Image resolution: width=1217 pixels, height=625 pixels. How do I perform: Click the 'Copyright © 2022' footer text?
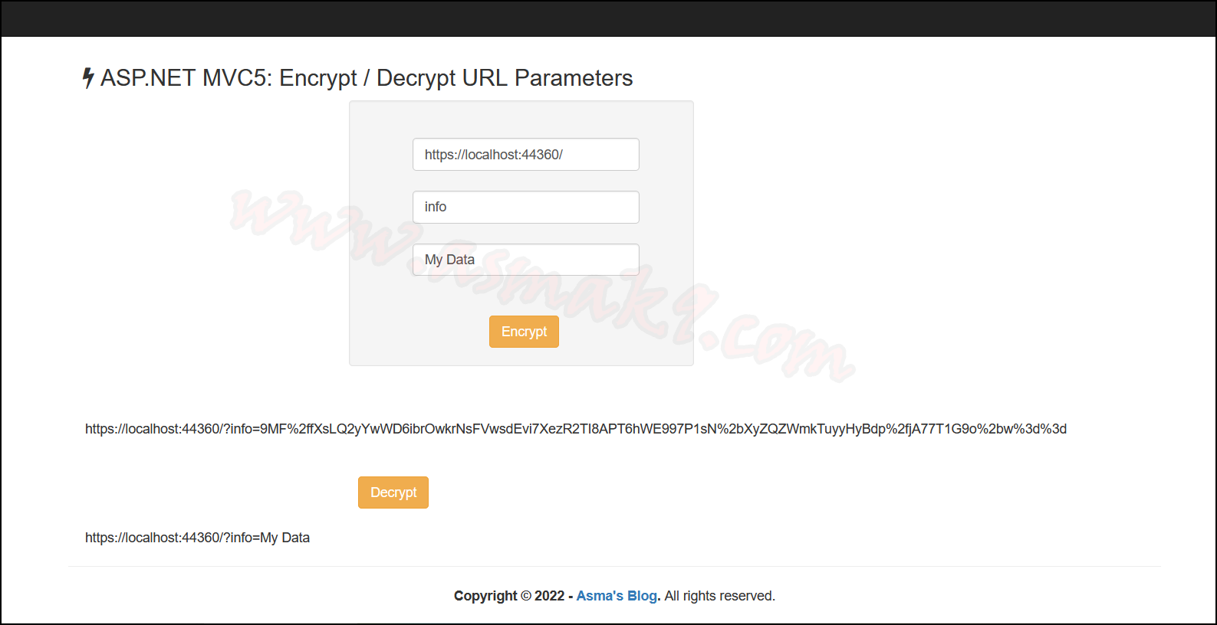509,596
